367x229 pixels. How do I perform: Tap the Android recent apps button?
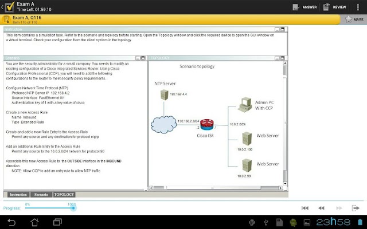(57, 222)
